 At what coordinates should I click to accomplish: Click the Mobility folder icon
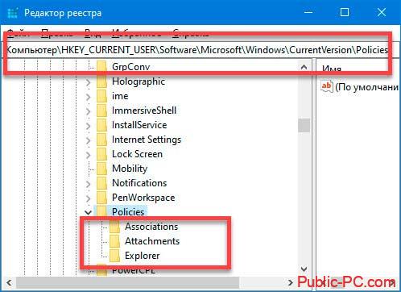point(101,169)
